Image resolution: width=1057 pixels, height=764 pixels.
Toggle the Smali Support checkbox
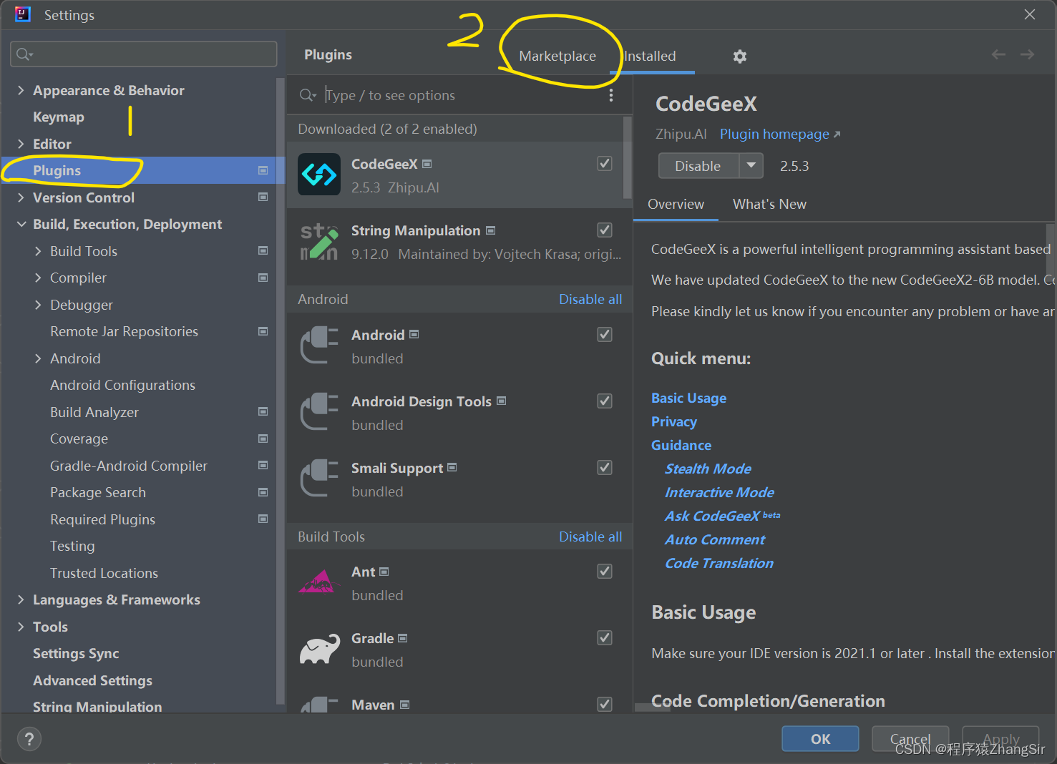[x=605, y=467]
